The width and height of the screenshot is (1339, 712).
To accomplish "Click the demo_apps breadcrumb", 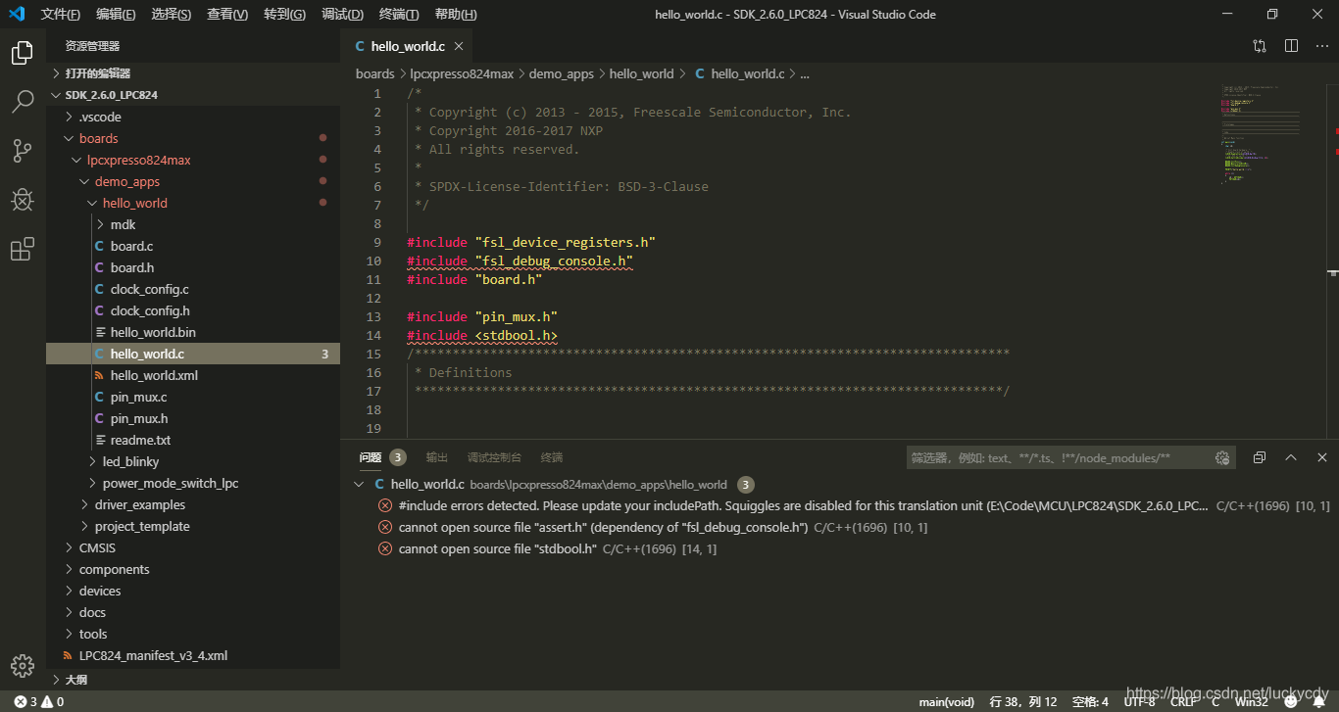I will click(562, 73).
